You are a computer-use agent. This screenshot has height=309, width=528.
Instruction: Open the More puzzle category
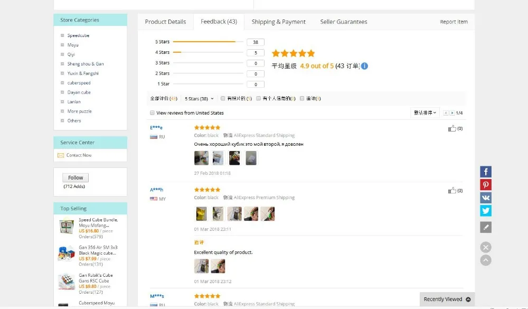click(x=80, y=111)
